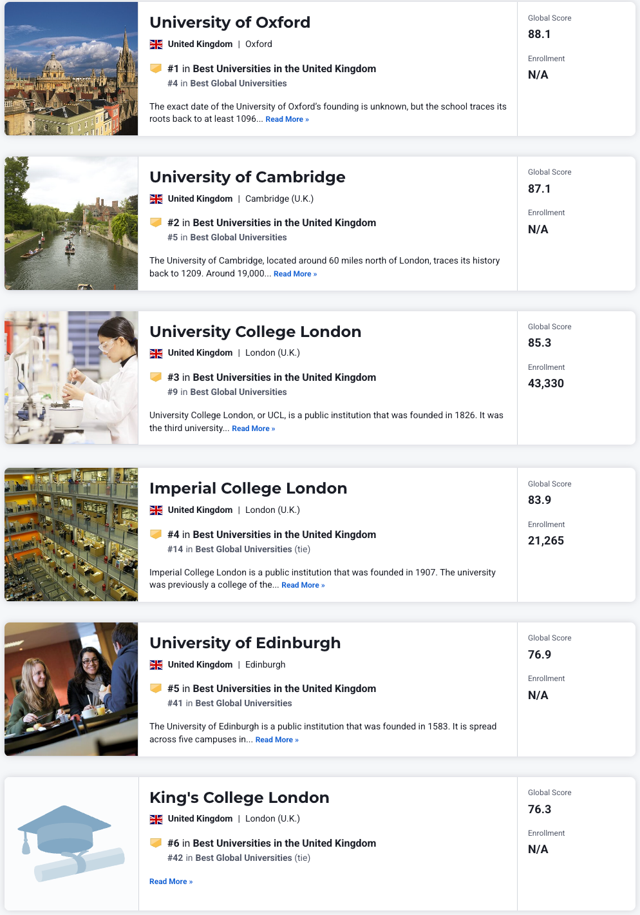Click the ranking badge icon beside Oxford's #1 ranking

(x=156, y=68)
